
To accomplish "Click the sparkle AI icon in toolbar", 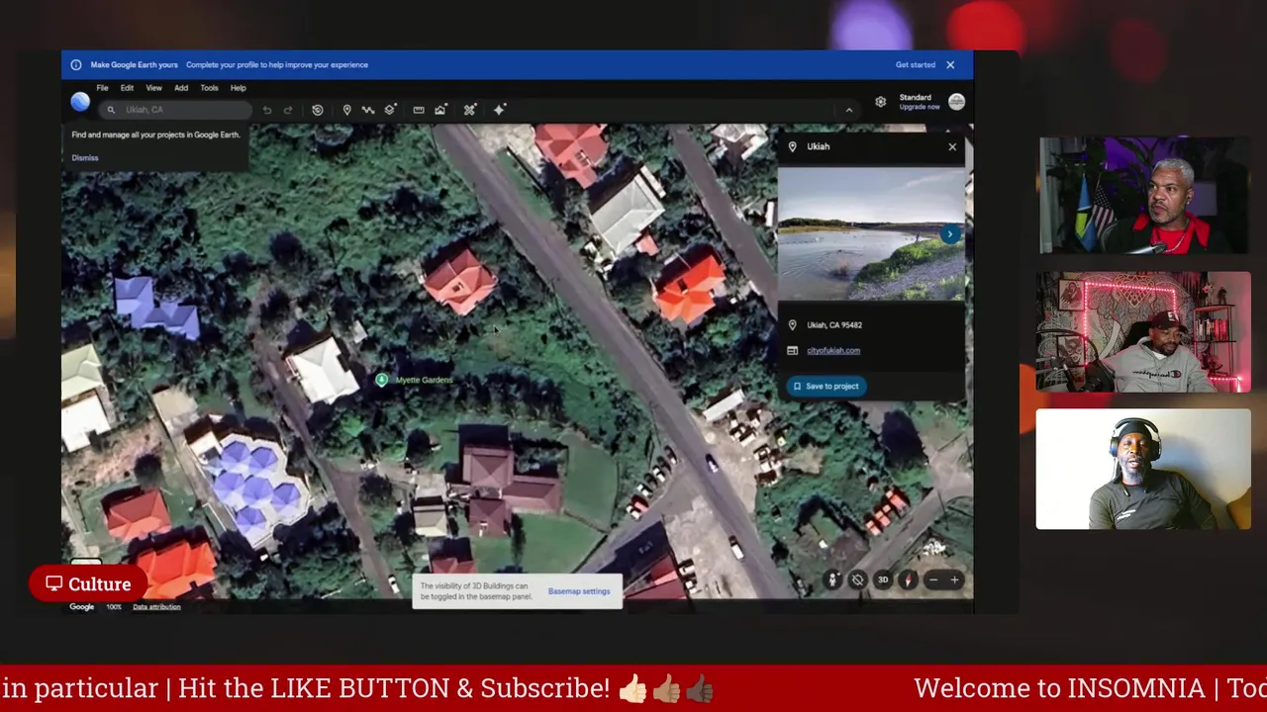I will coord(499,110).
